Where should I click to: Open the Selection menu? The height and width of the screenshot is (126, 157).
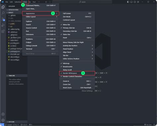tap(18, 2)
